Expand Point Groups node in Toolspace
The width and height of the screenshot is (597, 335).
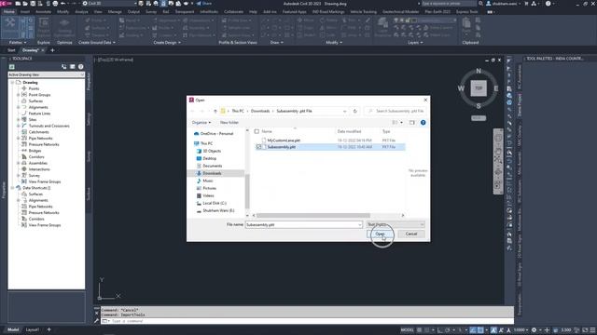[x=19, y=95]
